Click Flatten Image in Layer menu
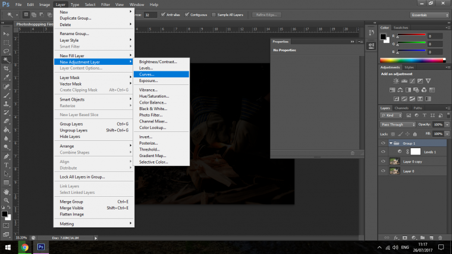 point(94,214)
